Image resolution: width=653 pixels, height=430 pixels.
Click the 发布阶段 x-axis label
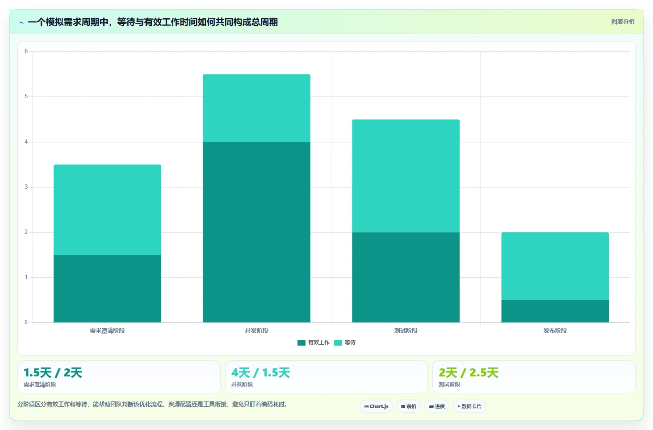click(555, 330)
